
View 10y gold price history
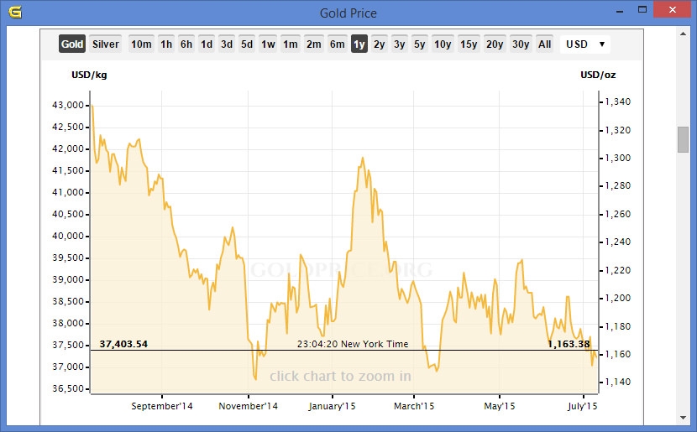[x=443, y=44]
